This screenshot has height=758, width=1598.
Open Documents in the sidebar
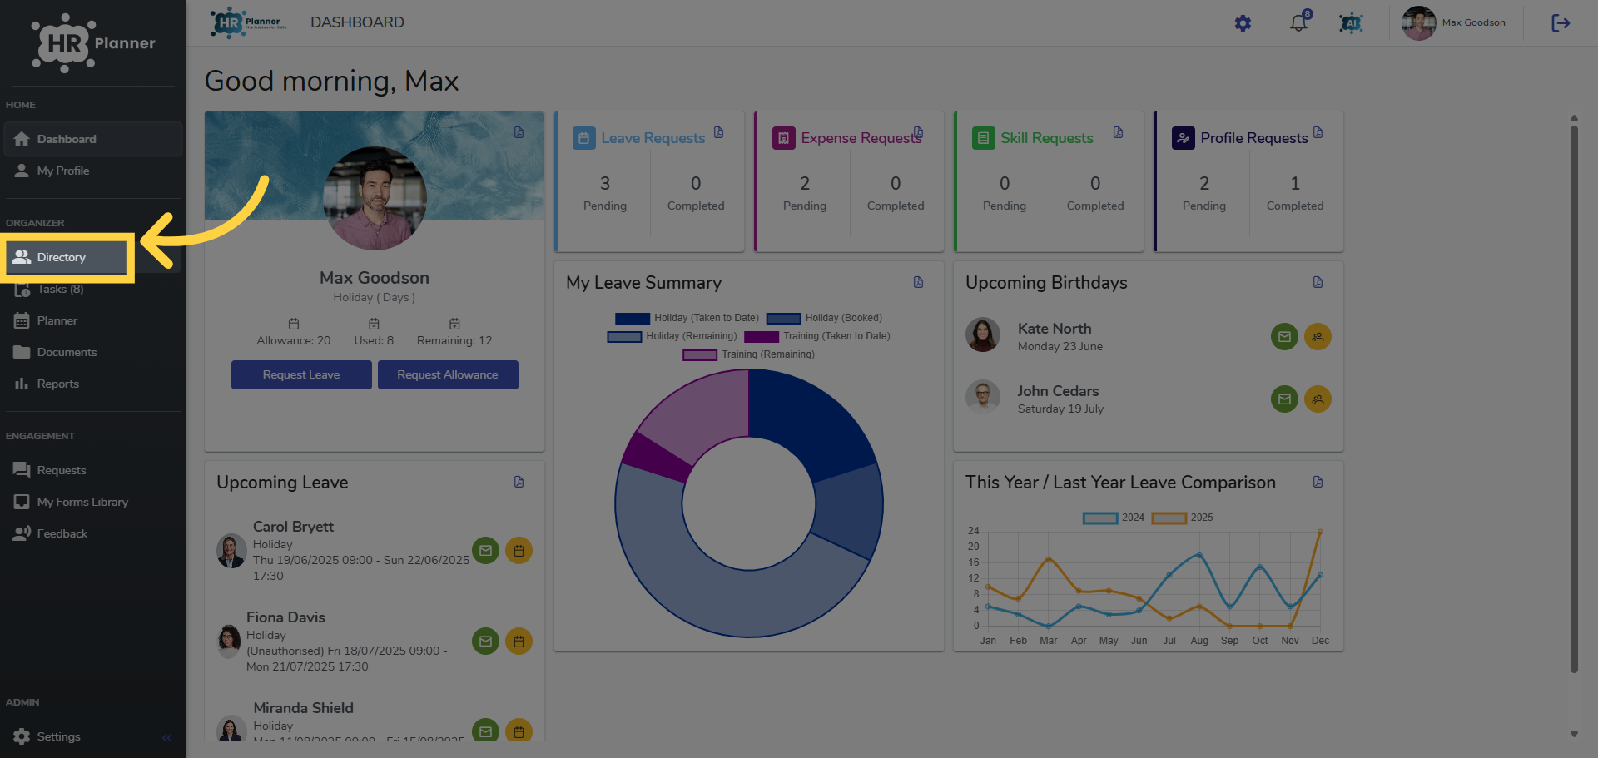[x=92, y=352]
